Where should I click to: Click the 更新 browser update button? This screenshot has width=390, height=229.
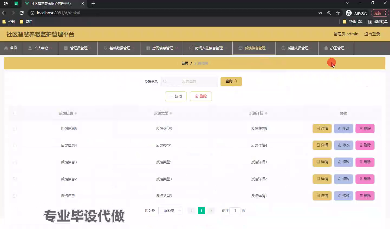pyautogui.click(x=380, y=13)
